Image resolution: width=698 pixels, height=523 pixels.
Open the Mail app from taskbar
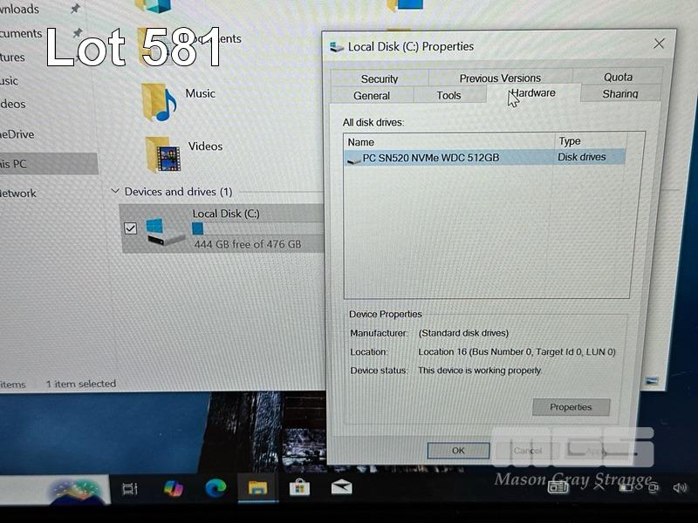(x=341, y=487)
